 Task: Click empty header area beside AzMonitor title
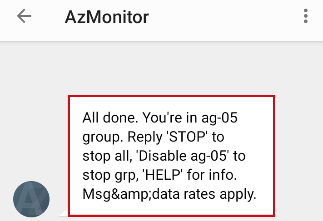click(x=224, y=17)
